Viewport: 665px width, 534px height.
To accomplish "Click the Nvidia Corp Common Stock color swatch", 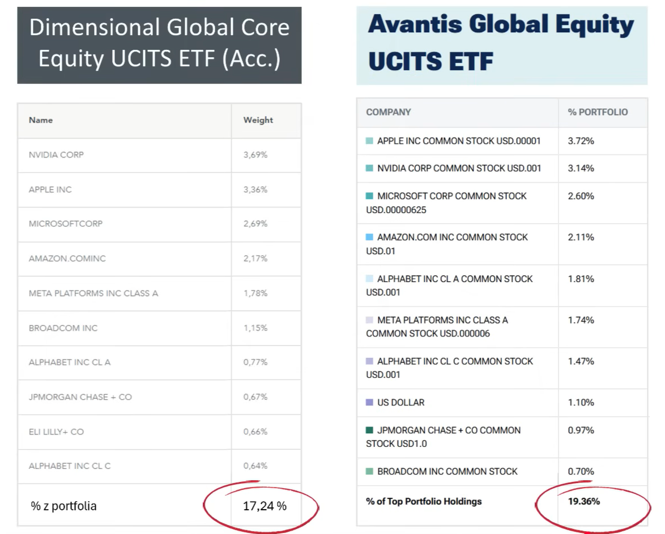I will [369, 168].
